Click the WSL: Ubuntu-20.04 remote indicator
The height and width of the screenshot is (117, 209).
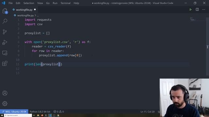point(14,112)
